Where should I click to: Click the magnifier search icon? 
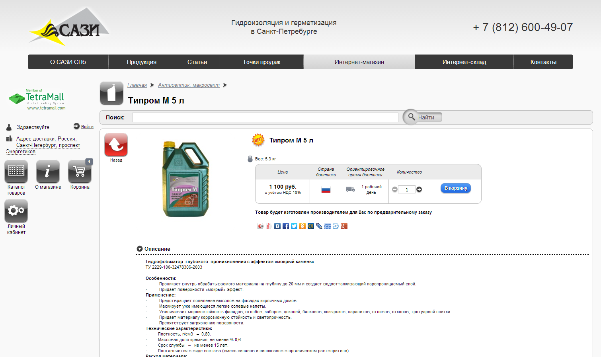[411, 117]
